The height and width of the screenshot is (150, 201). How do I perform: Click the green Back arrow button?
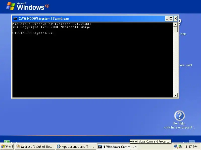(x=7, y=141)
